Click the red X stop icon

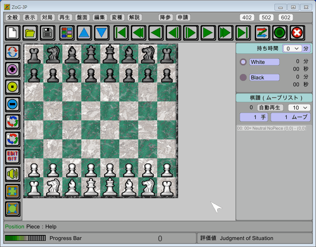pos(297,33)
